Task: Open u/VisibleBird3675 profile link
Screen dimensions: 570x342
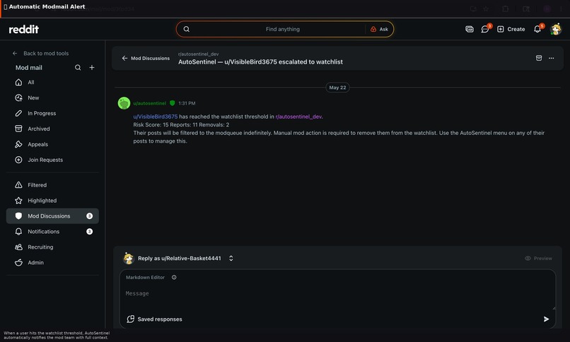Action: coord(156,117)
